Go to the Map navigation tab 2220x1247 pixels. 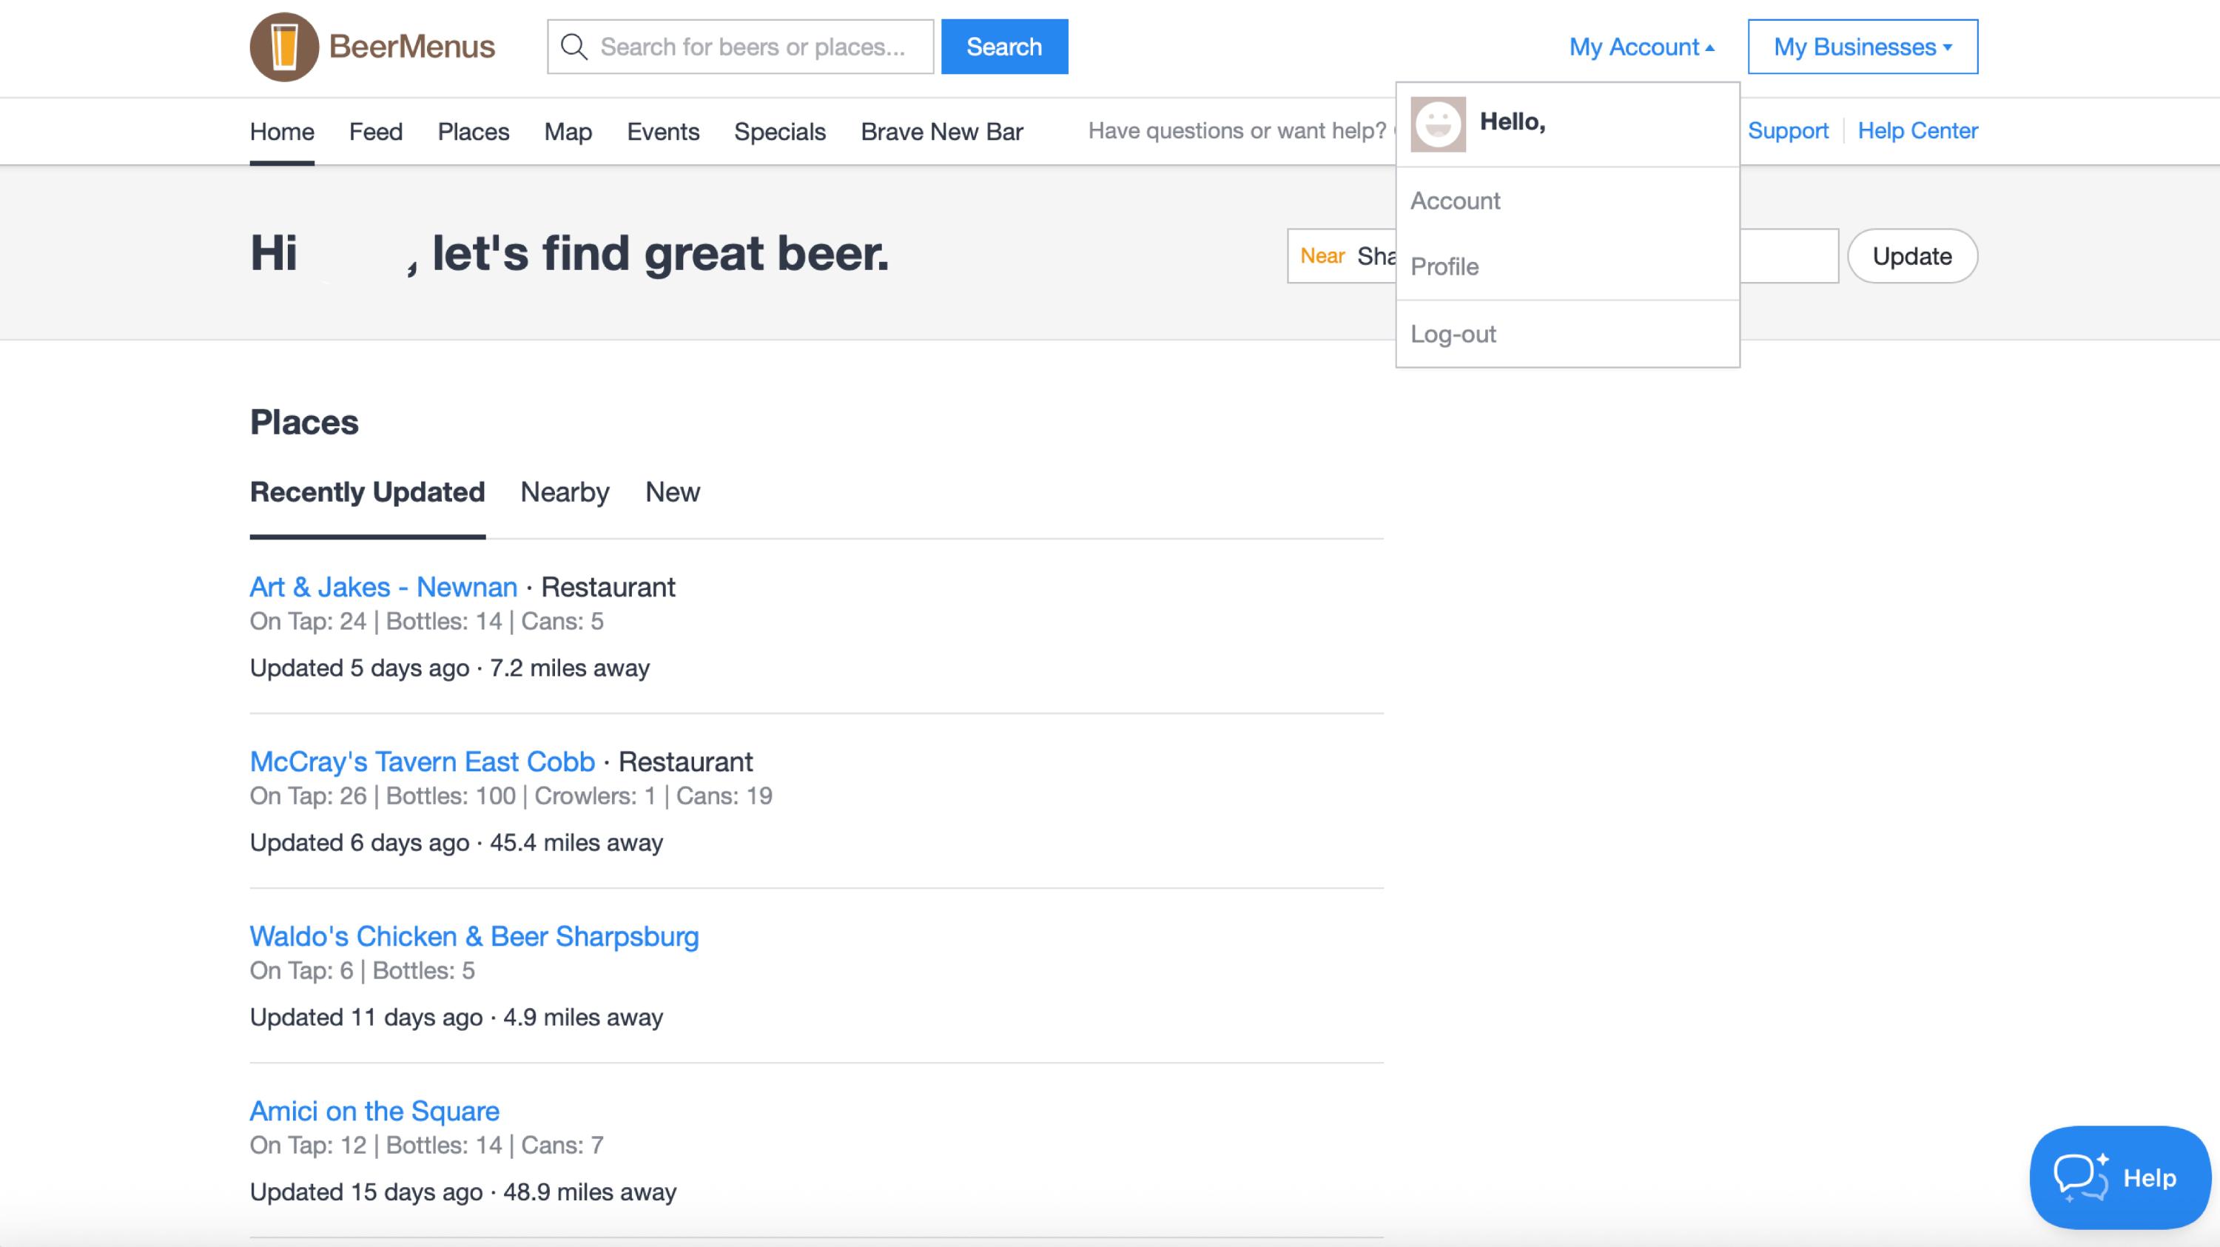[x=568, y=132]
